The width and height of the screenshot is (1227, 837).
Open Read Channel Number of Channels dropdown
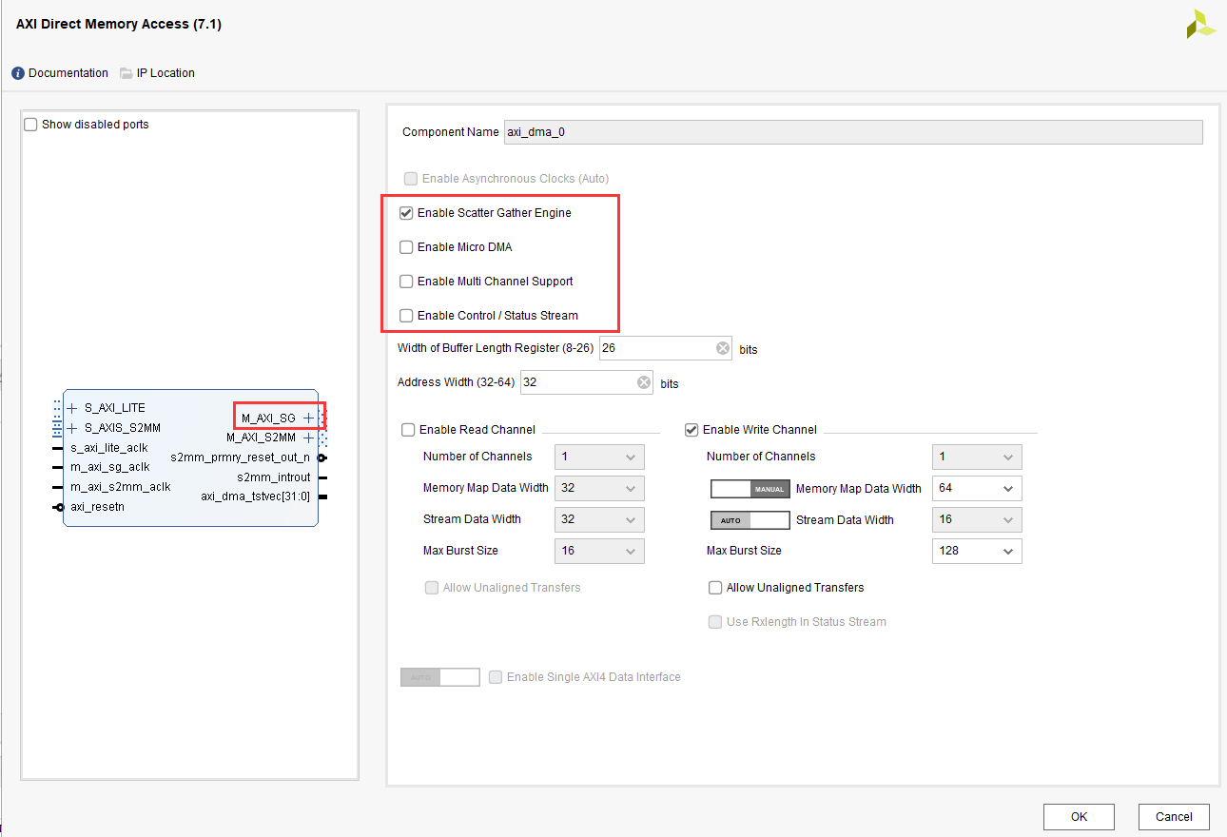click(599, 457)
